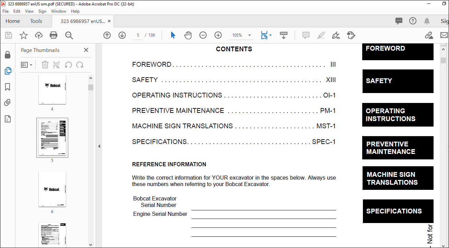Screen dimensions: 449x248
Task: Open the View menu
Action: [29, 11]
